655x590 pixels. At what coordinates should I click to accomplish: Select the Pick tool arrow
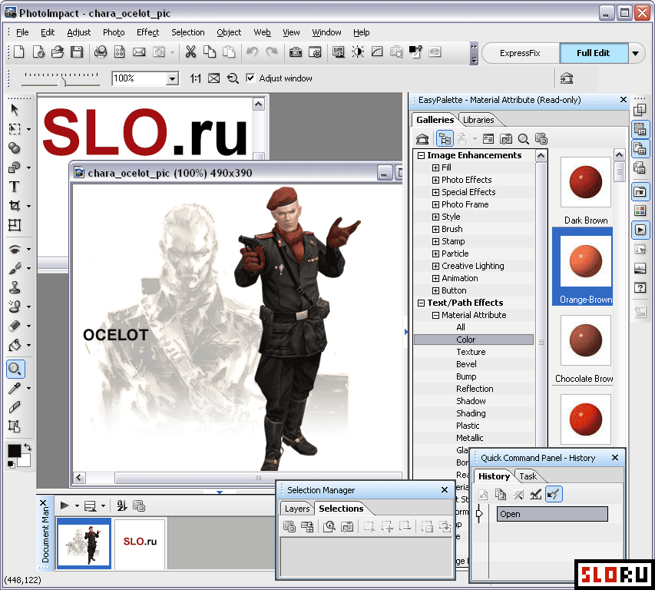(x=15, y=110)
